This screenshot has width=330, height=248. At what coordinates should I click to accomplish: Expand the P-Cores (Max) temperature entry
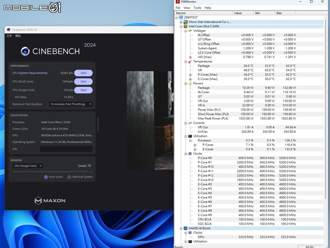click(x=190, y=75)
